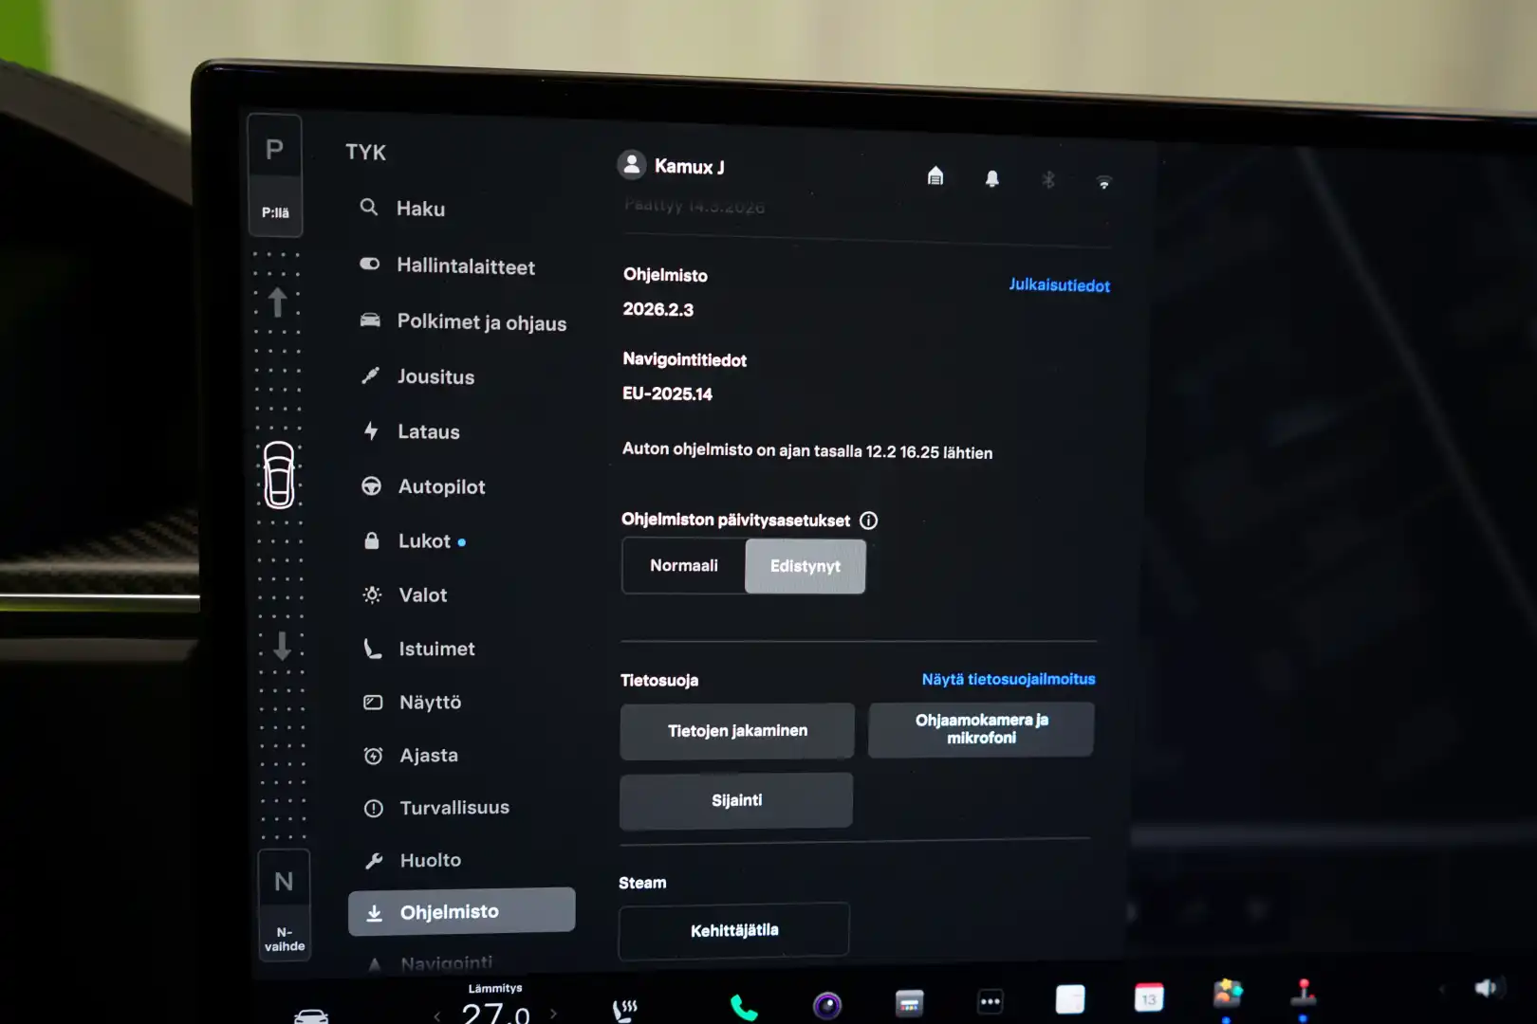Toggle seat heater icon in bottom bar
The height and width of the screenshot is (1024, 1537).
tap(625, 1011)
